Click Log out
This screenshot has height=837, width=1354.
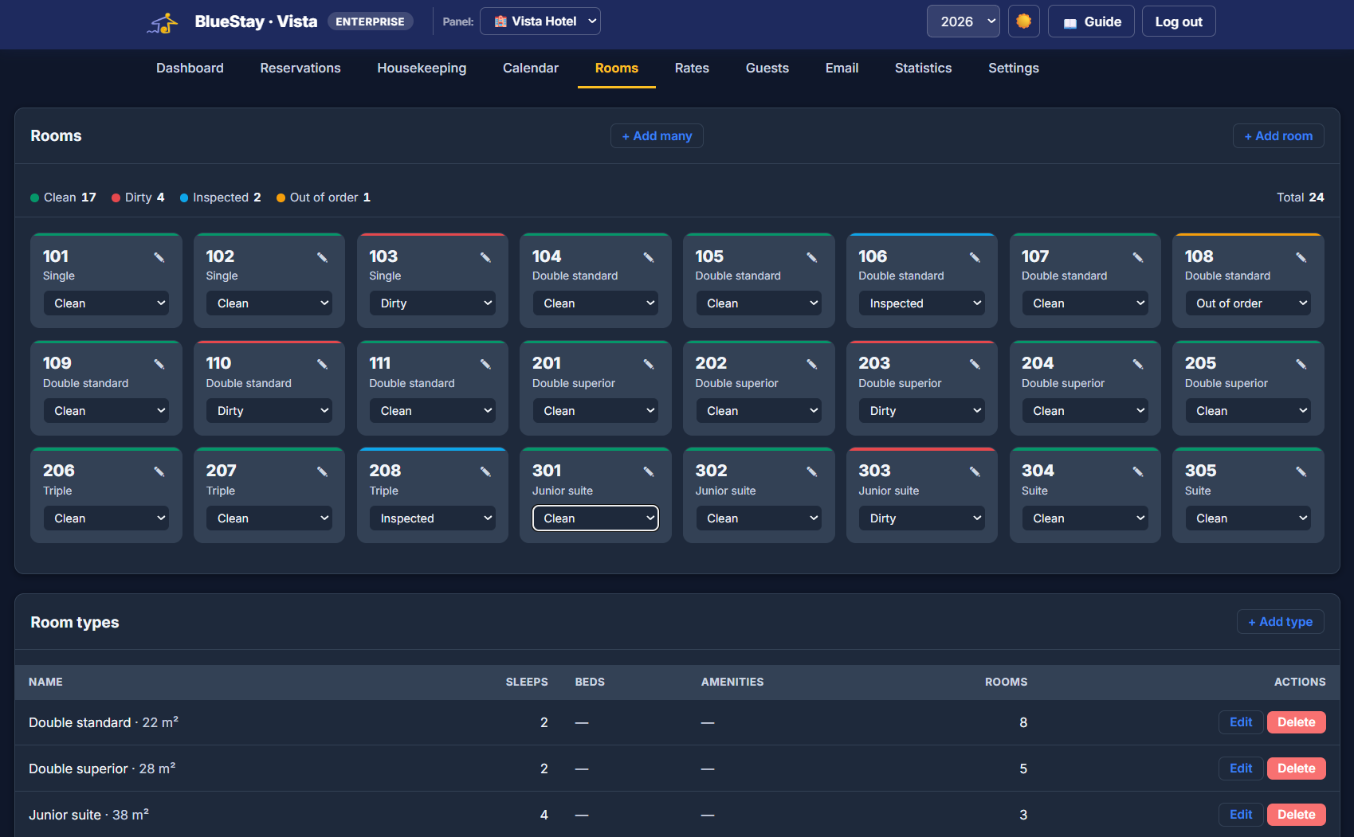pos(1179,22)
